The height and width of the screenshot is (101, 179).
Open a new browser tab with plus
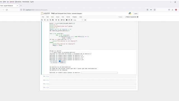coord(21,6)
